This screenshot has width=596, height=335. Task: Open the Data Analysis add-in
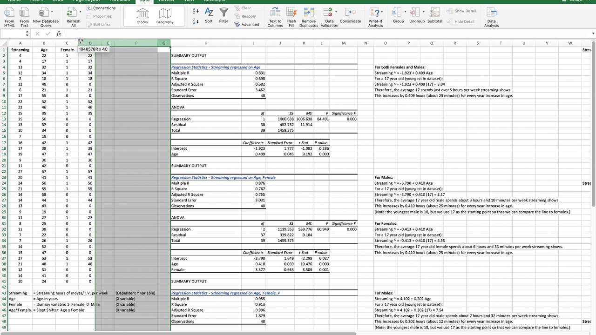pyautogui.click(x=491, y=17)
